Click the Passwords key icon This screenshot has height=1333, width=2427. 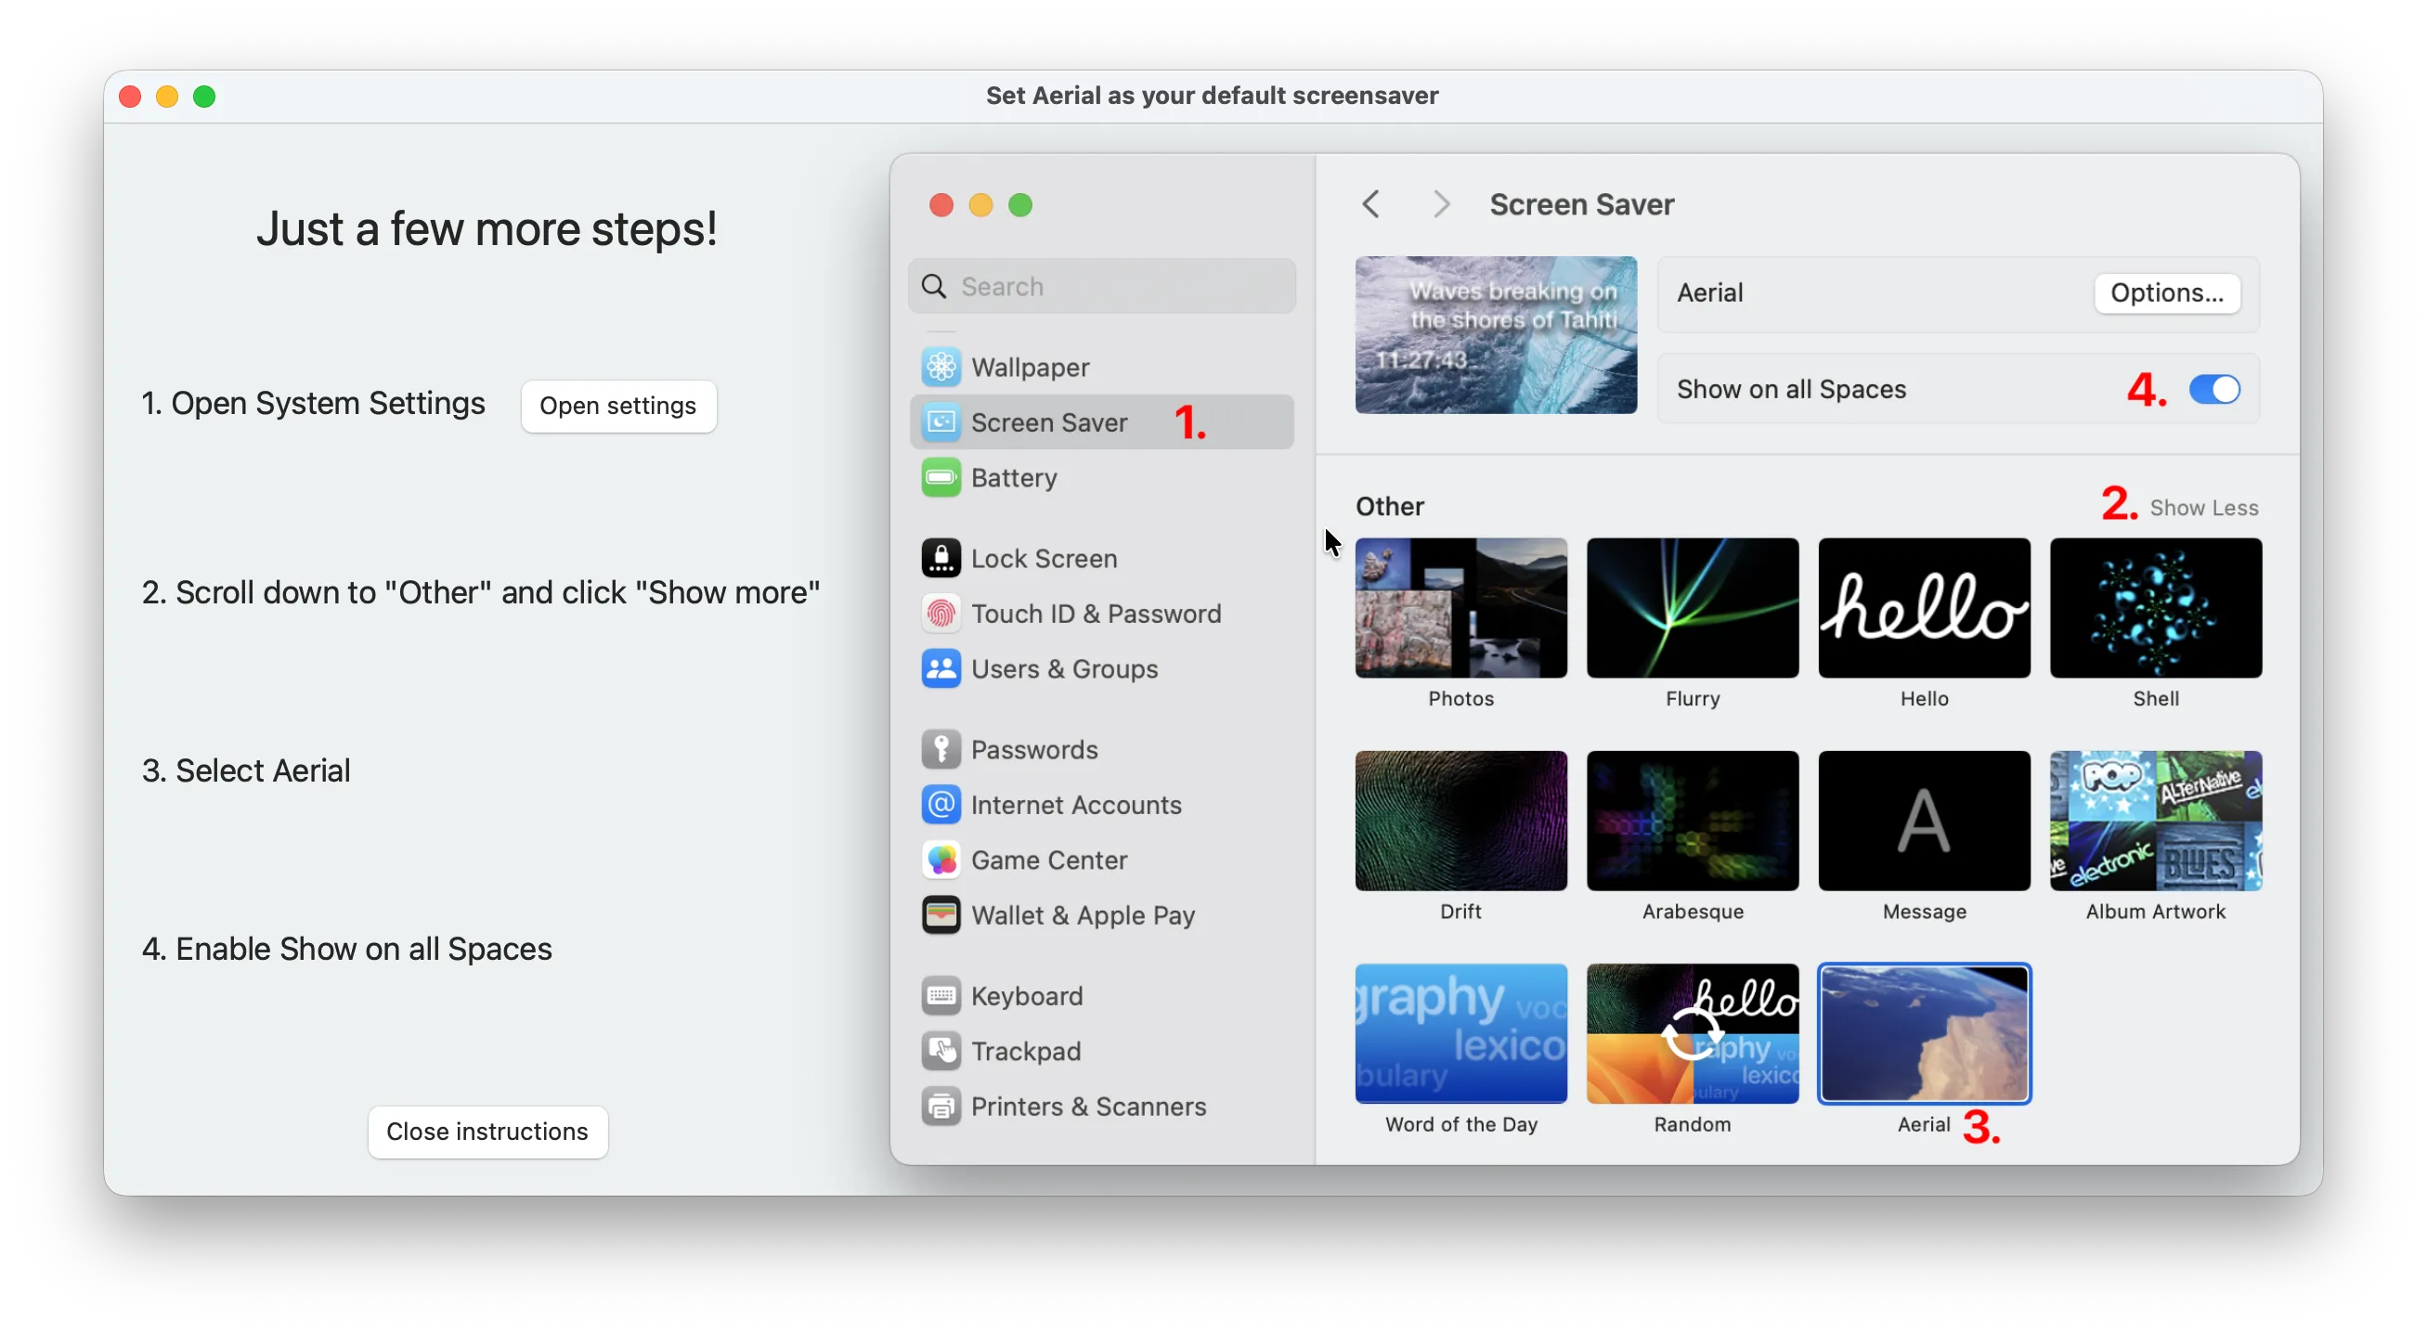click(x=941, y=750)
